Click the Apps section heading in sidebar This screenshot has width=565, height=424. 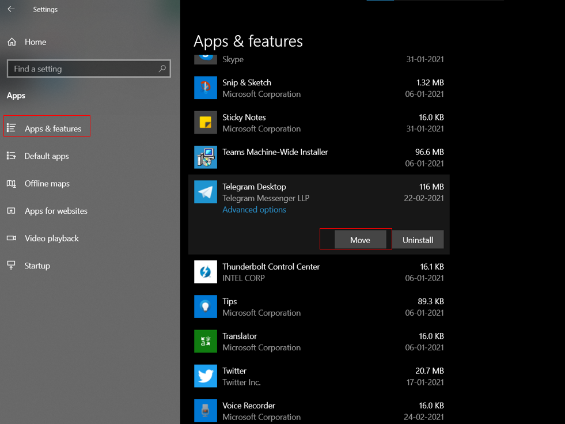click(16, 96)
